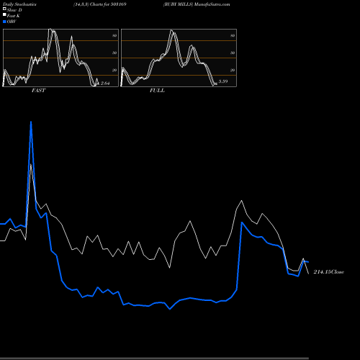This screenshot has width=360, height=360.
Task: Click the blue OBV legend swatch
Action: [x=4, y=22]
